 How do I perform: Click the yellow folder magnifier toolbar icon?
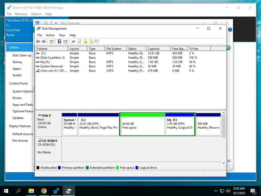[x=91, y=42]
